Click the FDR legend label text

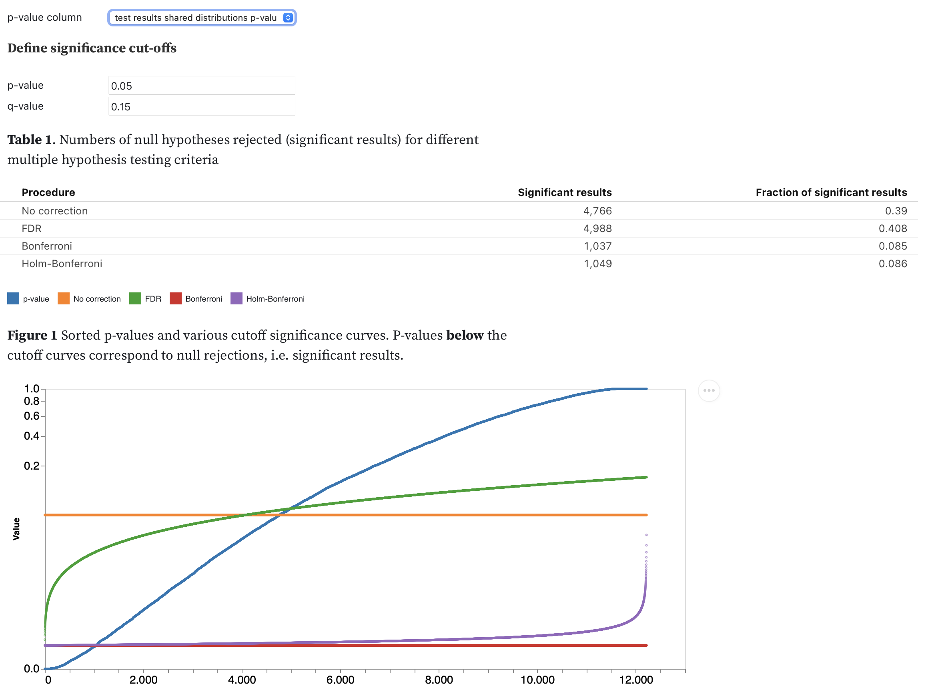tap(153, 299)
